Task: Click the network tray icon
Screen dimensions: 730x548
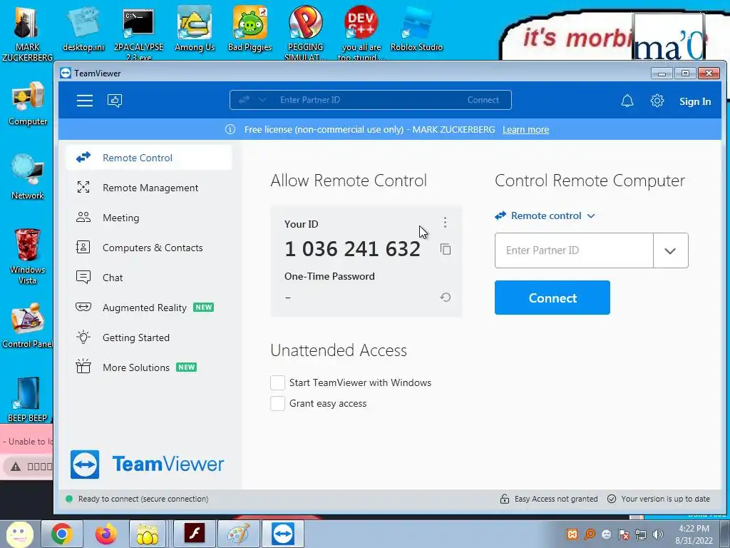Action: tap(641, 534)
